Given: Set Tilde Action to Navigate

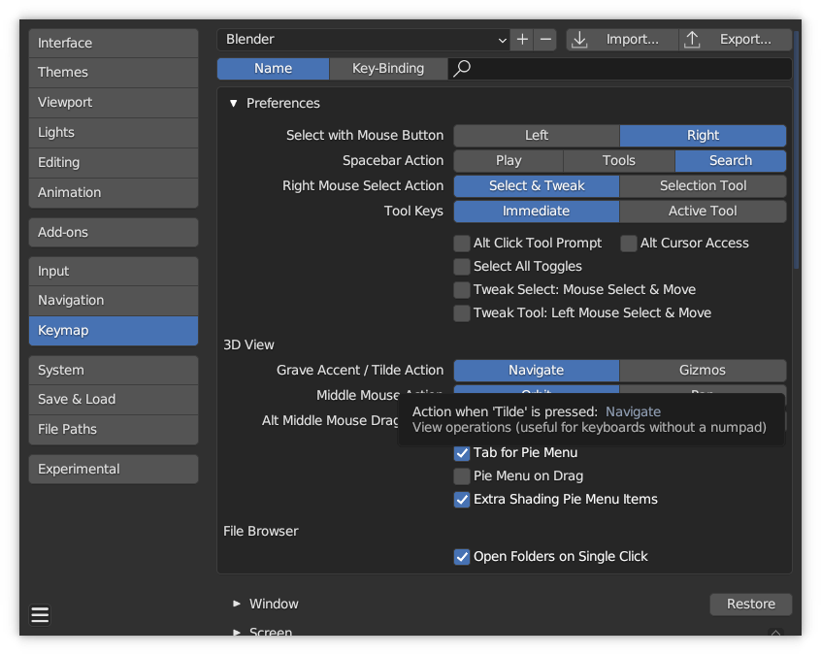Looking at the screenshot, I should pos(537,370).
